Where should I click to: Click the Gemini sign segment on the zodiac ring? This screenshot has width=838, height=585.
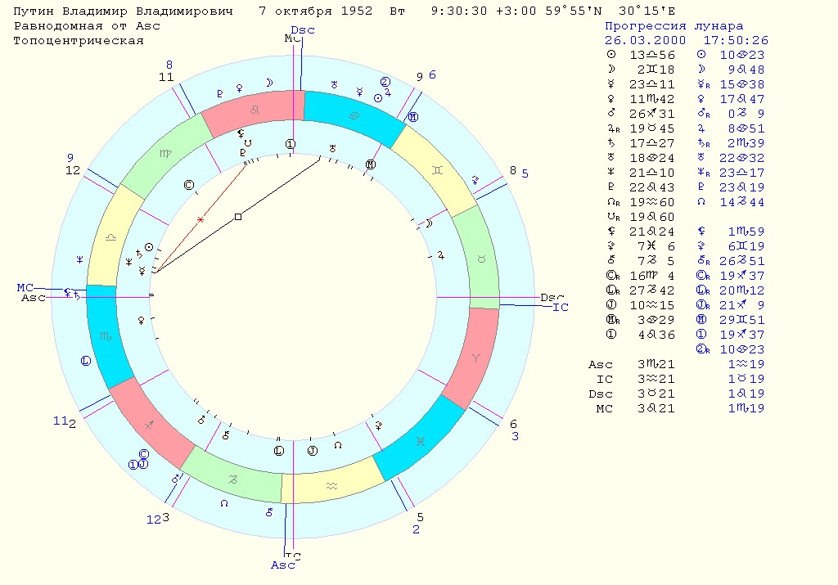[436, 170]
